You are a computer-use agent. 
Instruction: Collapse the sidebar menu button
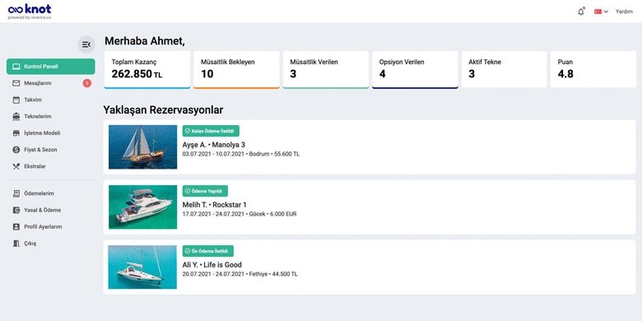coord(86,44)
